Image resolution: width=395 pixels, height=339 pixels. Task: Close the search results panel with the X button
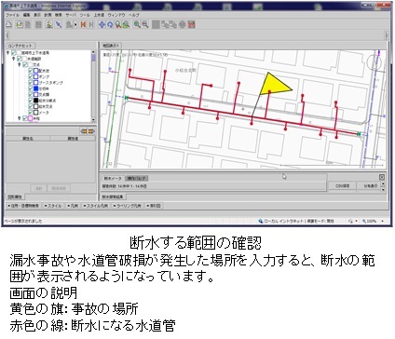click(382, 177)
